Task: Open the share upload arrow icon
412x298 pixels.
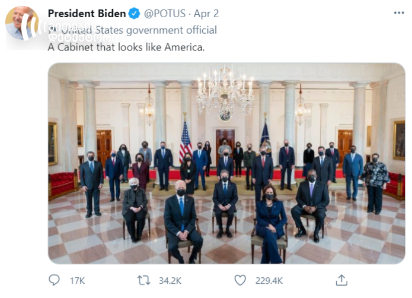Action: [341, 280]
